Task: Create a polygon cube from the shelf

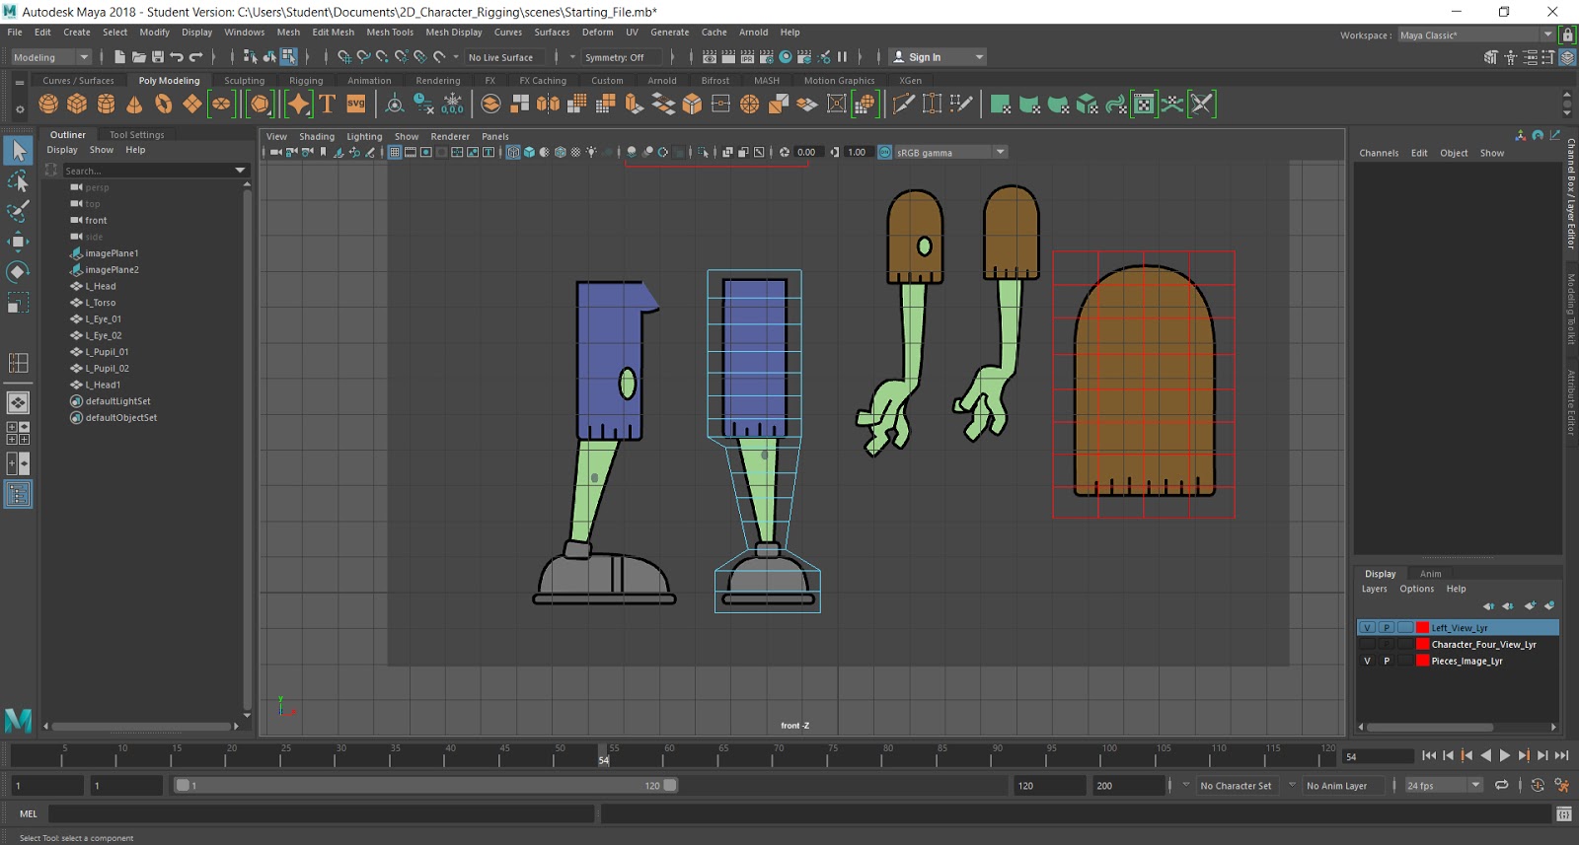Action: pos(77,104)
